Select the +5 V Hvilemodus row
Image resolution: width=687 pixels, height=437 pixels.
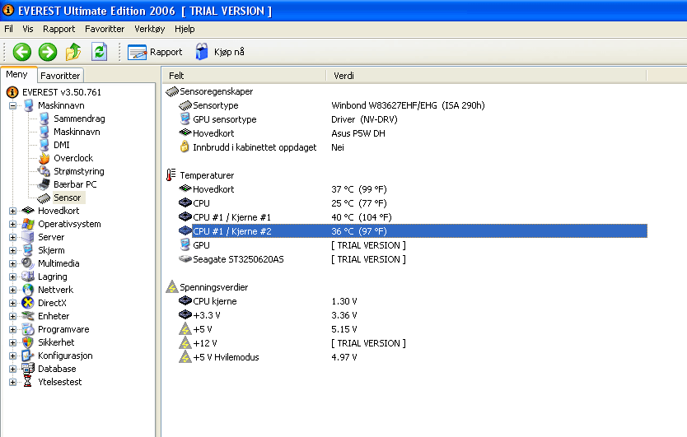pos(412,358)
